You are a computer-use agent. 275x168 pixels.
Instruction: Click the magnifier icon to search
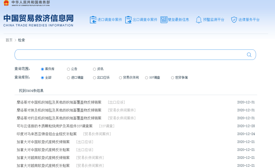[249, 54]
